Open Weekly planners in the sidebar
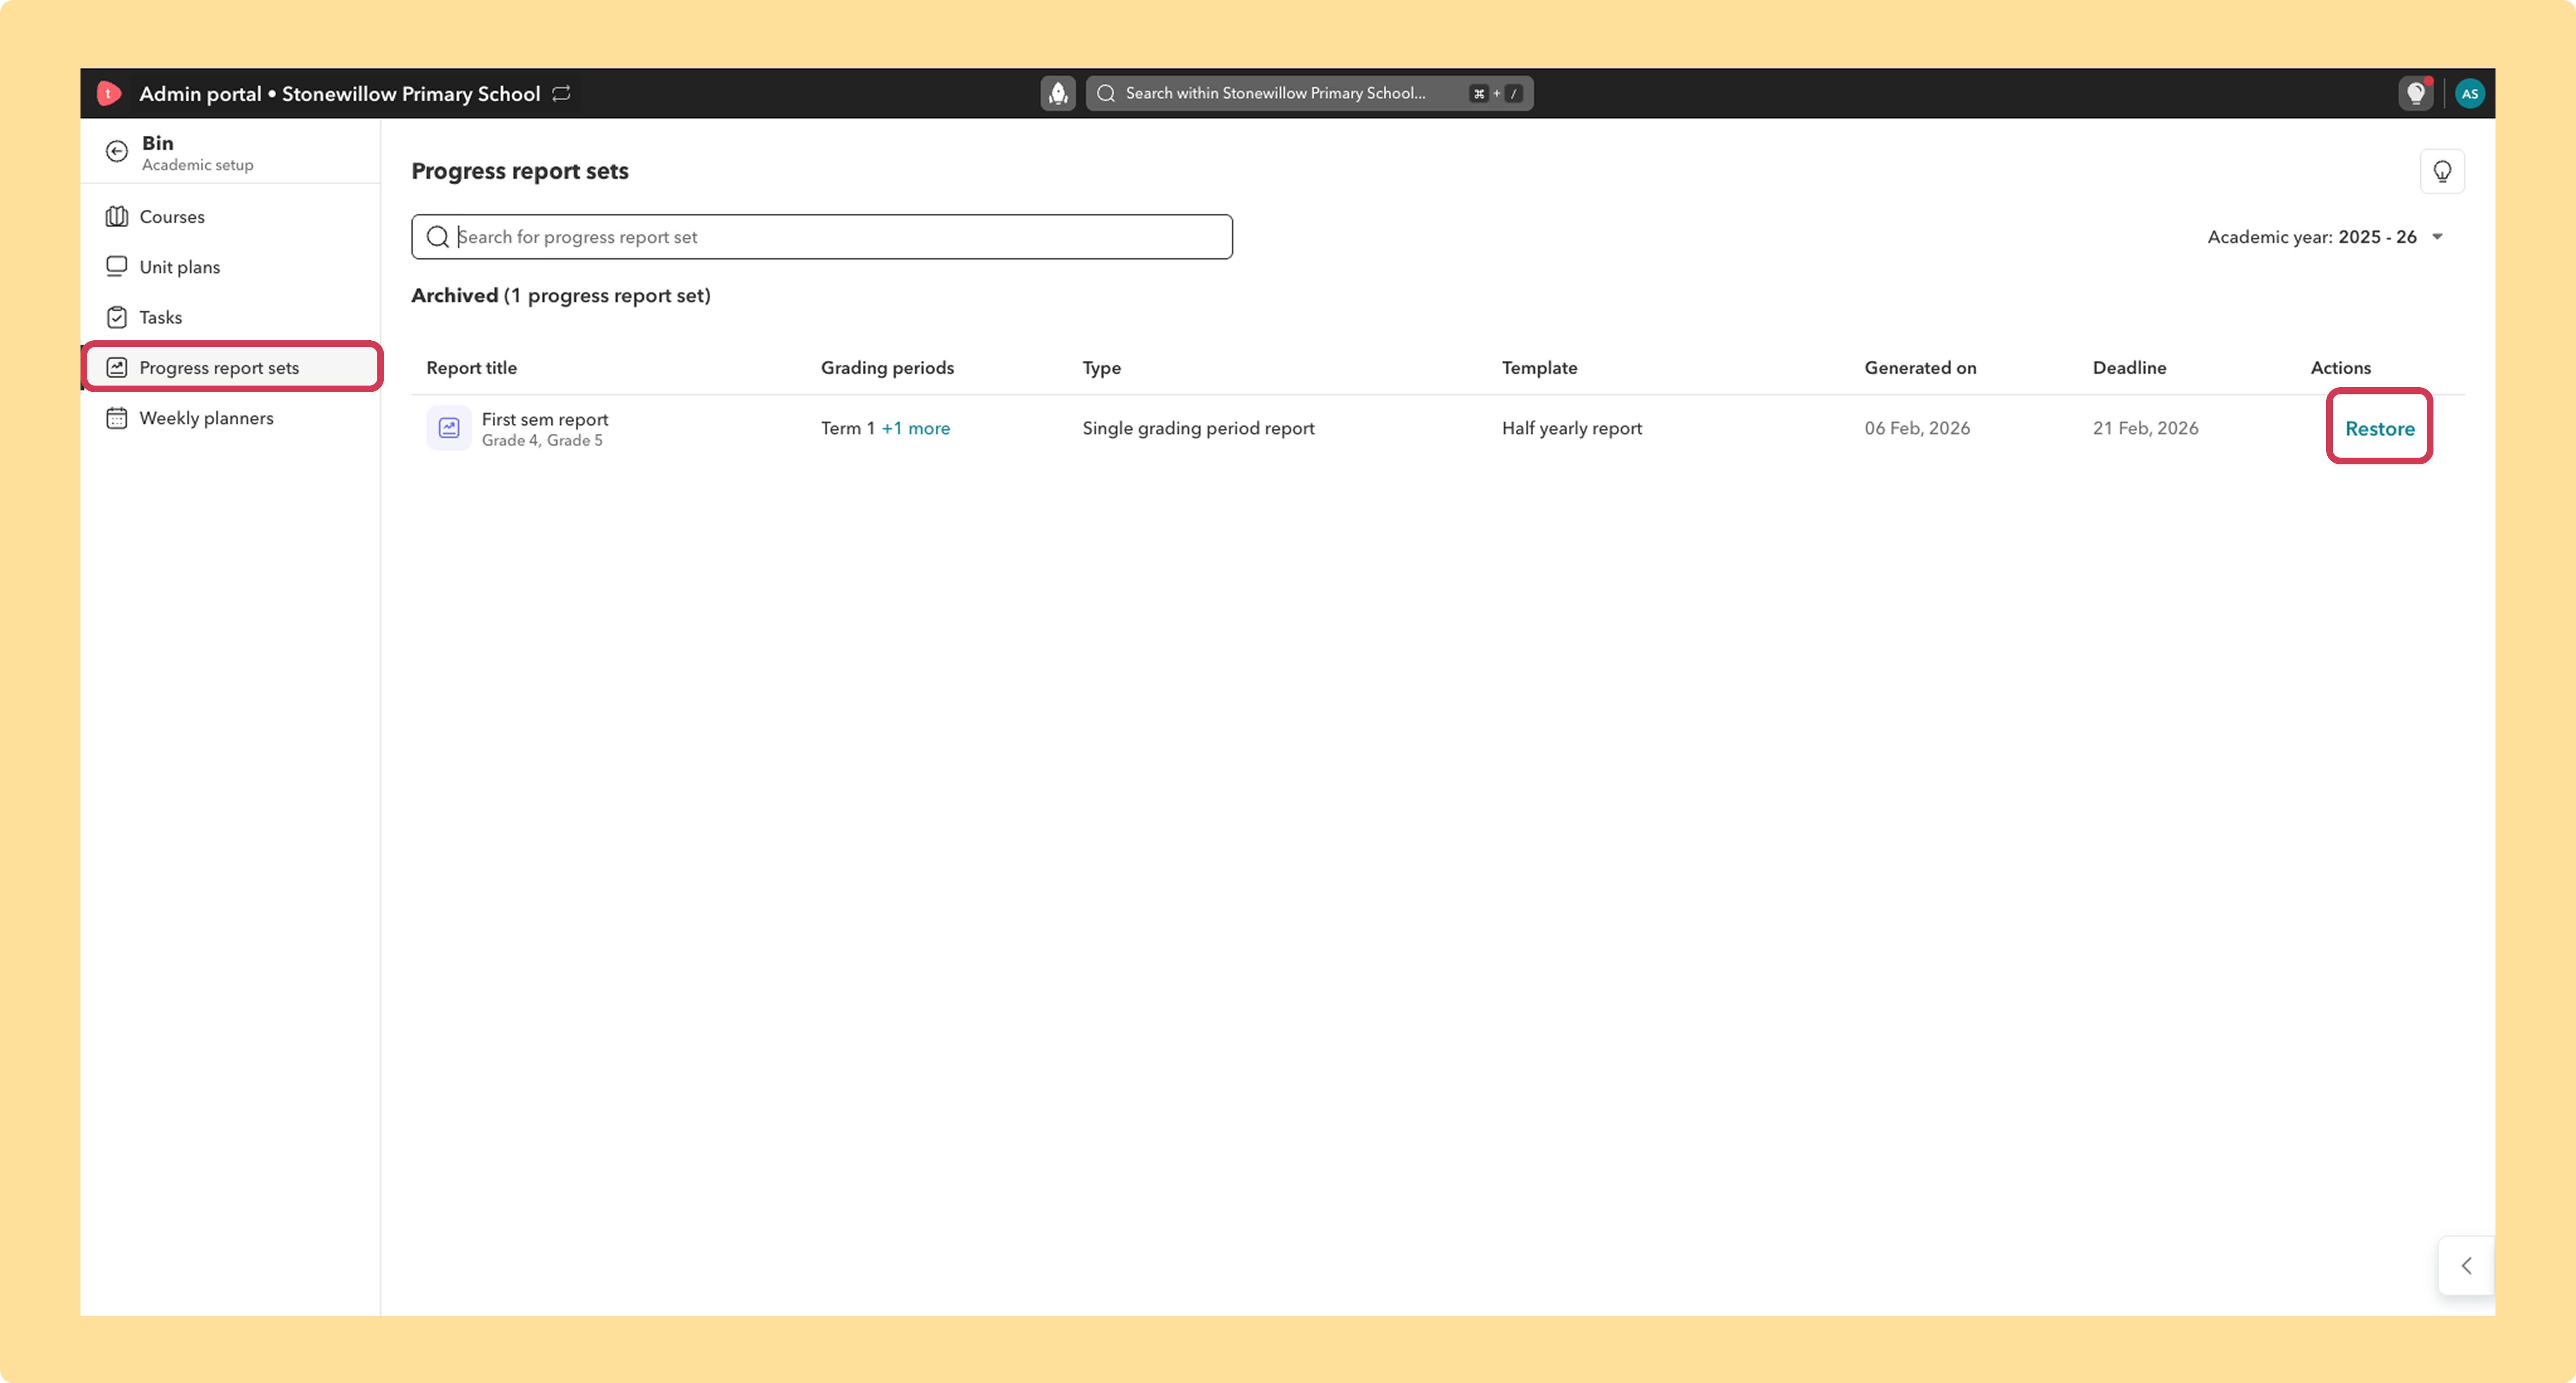The width and height of the screenshot is (2576, 1383). point(231,418)
